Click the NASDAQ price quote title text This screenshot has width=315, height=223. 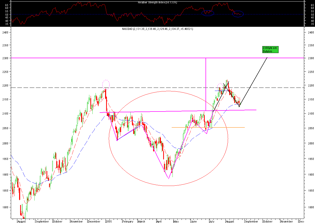point(157,29)
